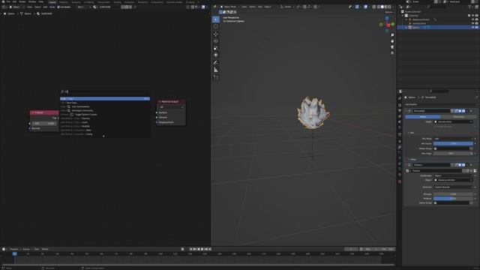Image resolution: width=480 pixels, height=270 pixels.
Task: Click Developer Community search result
Action: pos(82,110)
